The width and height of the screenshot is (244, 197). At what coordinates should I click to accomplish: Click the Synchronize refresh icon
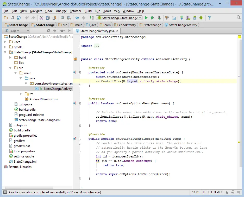[19, 18]
